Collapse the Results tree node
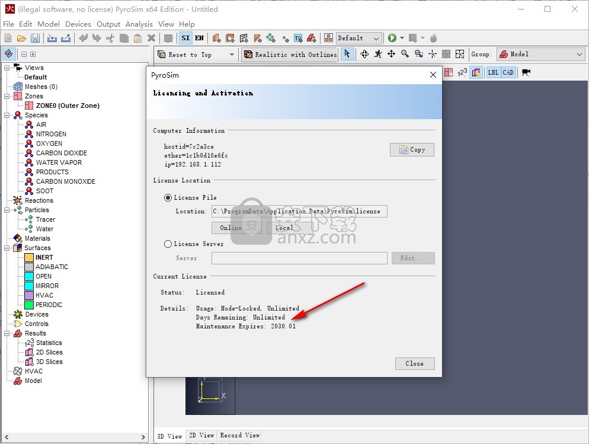Viewport: 589px width, 444px height. [x=7, y=333]
